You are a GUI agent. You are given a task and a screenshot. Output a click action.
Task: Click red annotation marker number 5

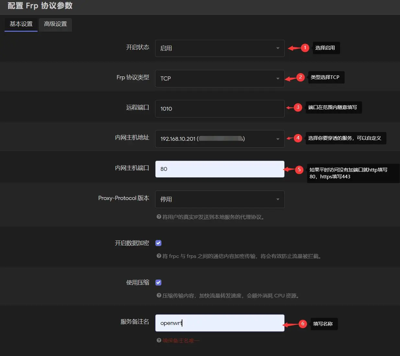pos(299,170)
